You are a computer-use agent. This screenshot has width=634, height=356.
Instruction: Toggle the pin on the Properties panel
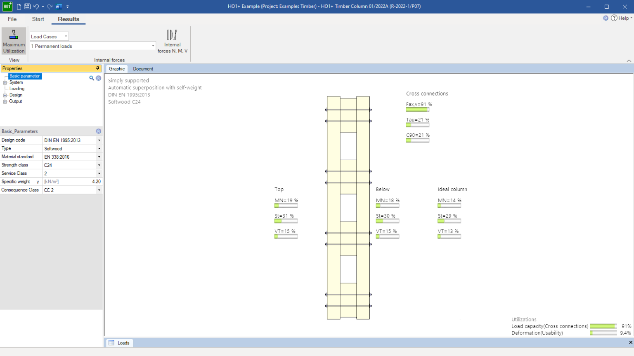tap(98, 68)
